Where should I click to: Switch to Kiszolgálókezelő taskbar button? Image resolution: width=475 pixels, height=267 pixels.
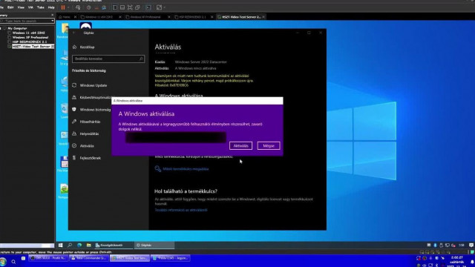[114, 245]
